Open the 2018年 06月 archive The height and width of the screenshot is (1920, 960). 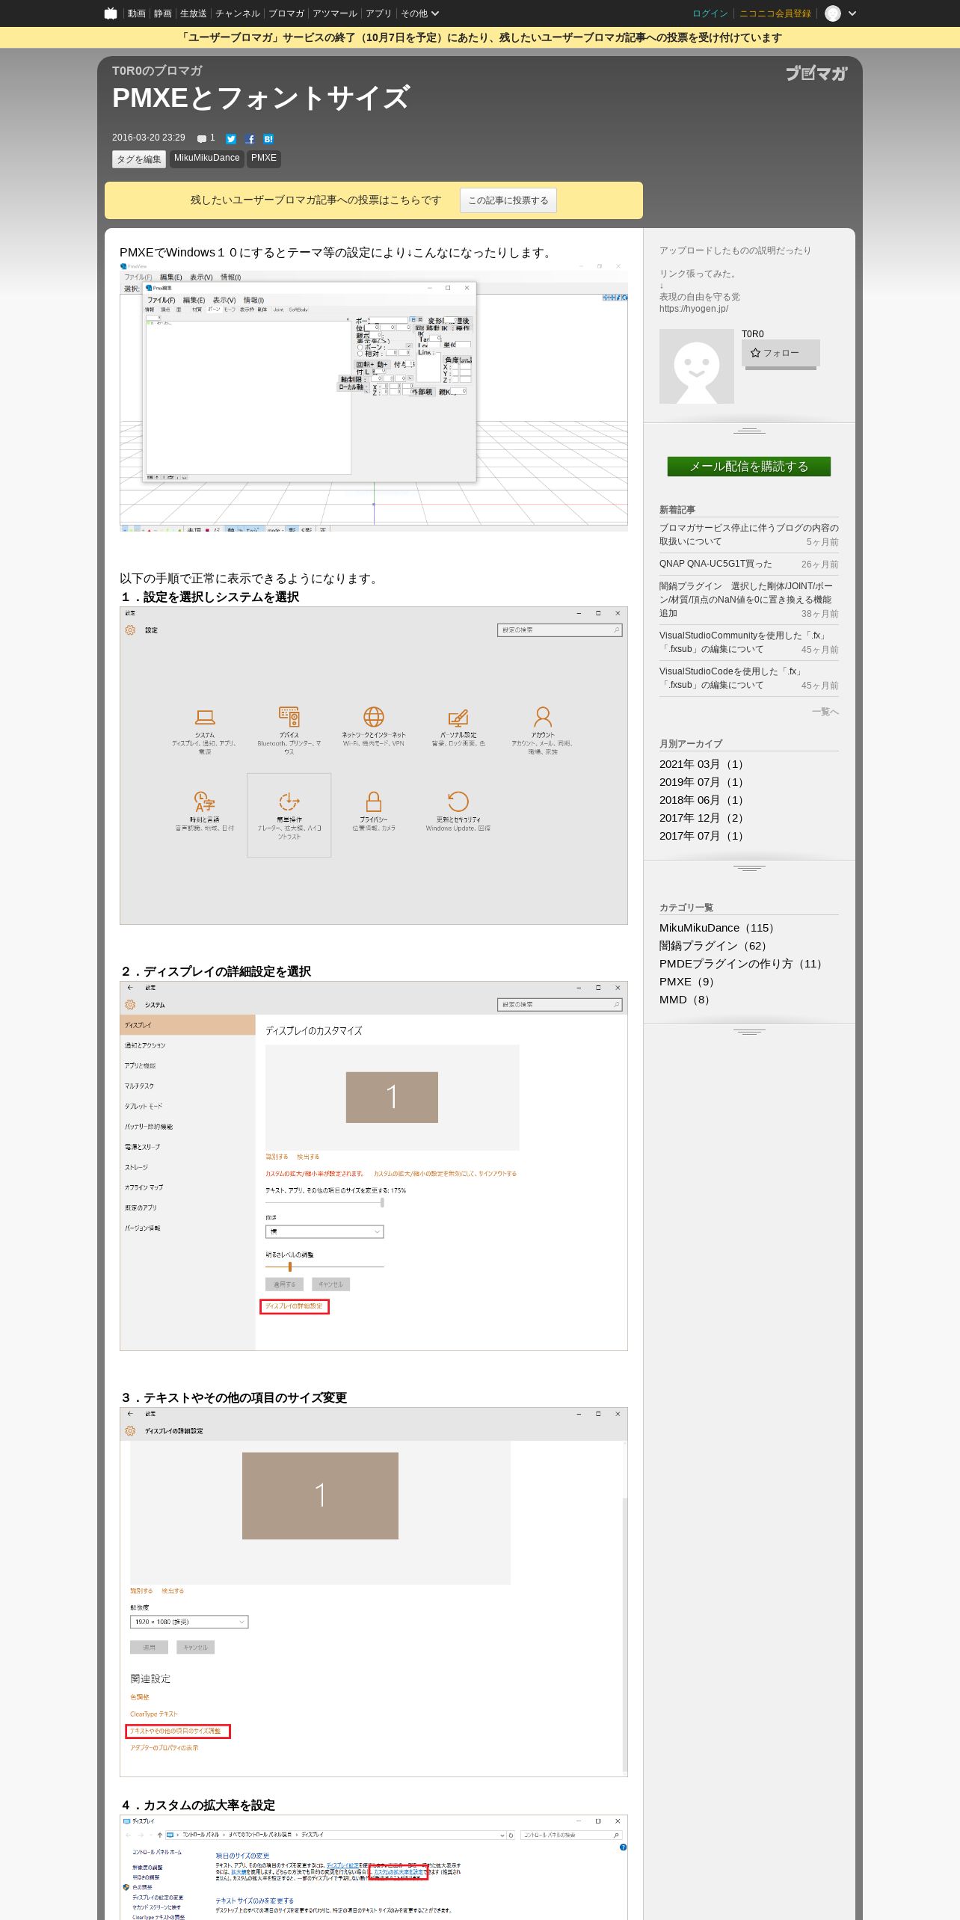click(701, 800)
